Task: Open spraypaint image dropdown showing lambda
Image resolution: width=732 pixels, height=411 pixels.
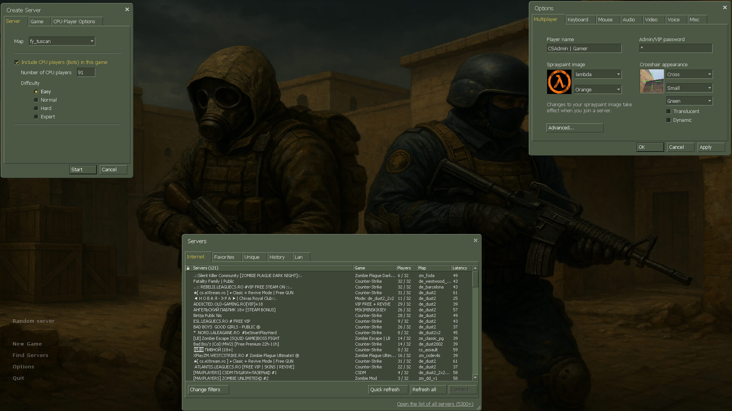Action: tap(598, 74)
